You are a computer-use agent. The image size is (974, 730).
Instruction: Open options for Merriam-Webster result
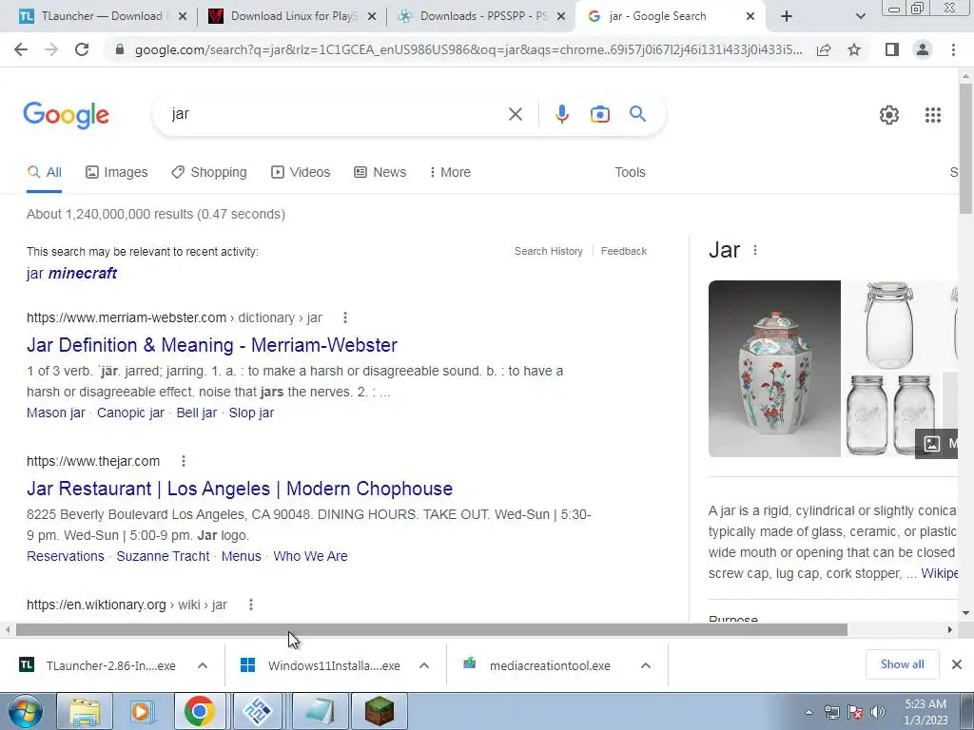344,317
